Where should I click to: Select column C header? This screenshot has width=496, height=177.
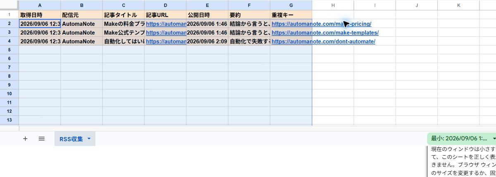(124, 5)
